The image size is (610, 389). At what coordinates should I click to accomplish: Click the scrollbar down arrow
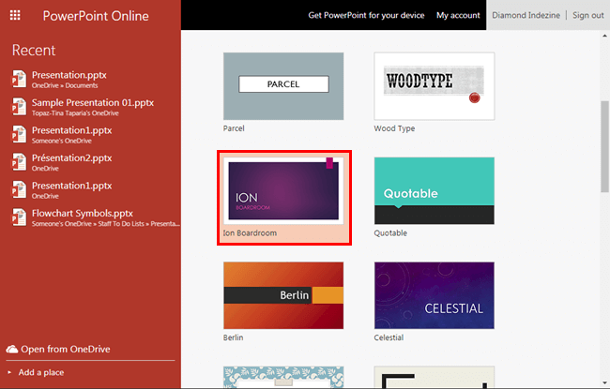pyautogui.click(x=604, y=382)
